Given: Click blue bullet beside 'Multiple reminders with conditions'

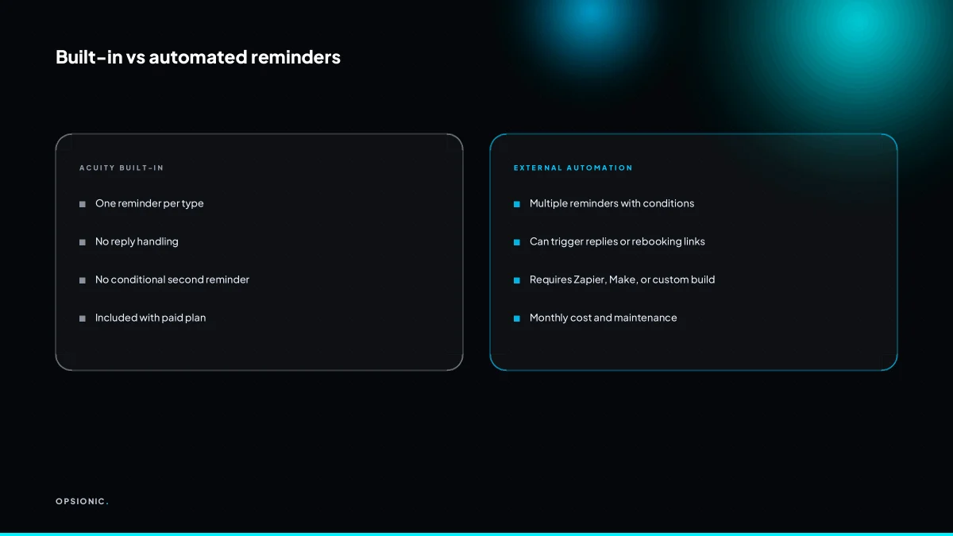Looking at the screenshot, I should 517,205.
